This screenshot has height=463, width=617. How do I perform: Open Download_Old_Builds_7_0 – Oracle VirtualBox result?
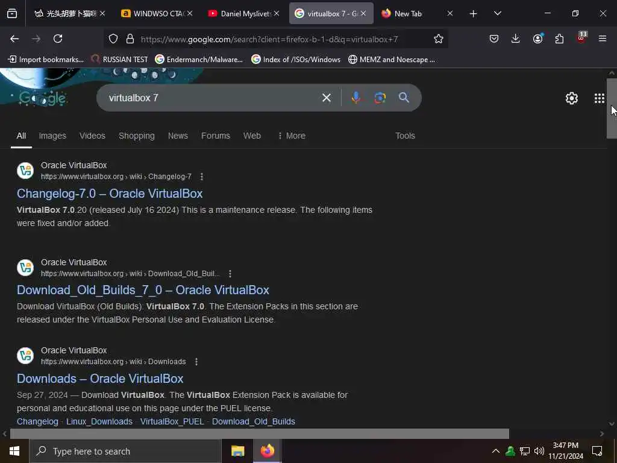point(143,290)
